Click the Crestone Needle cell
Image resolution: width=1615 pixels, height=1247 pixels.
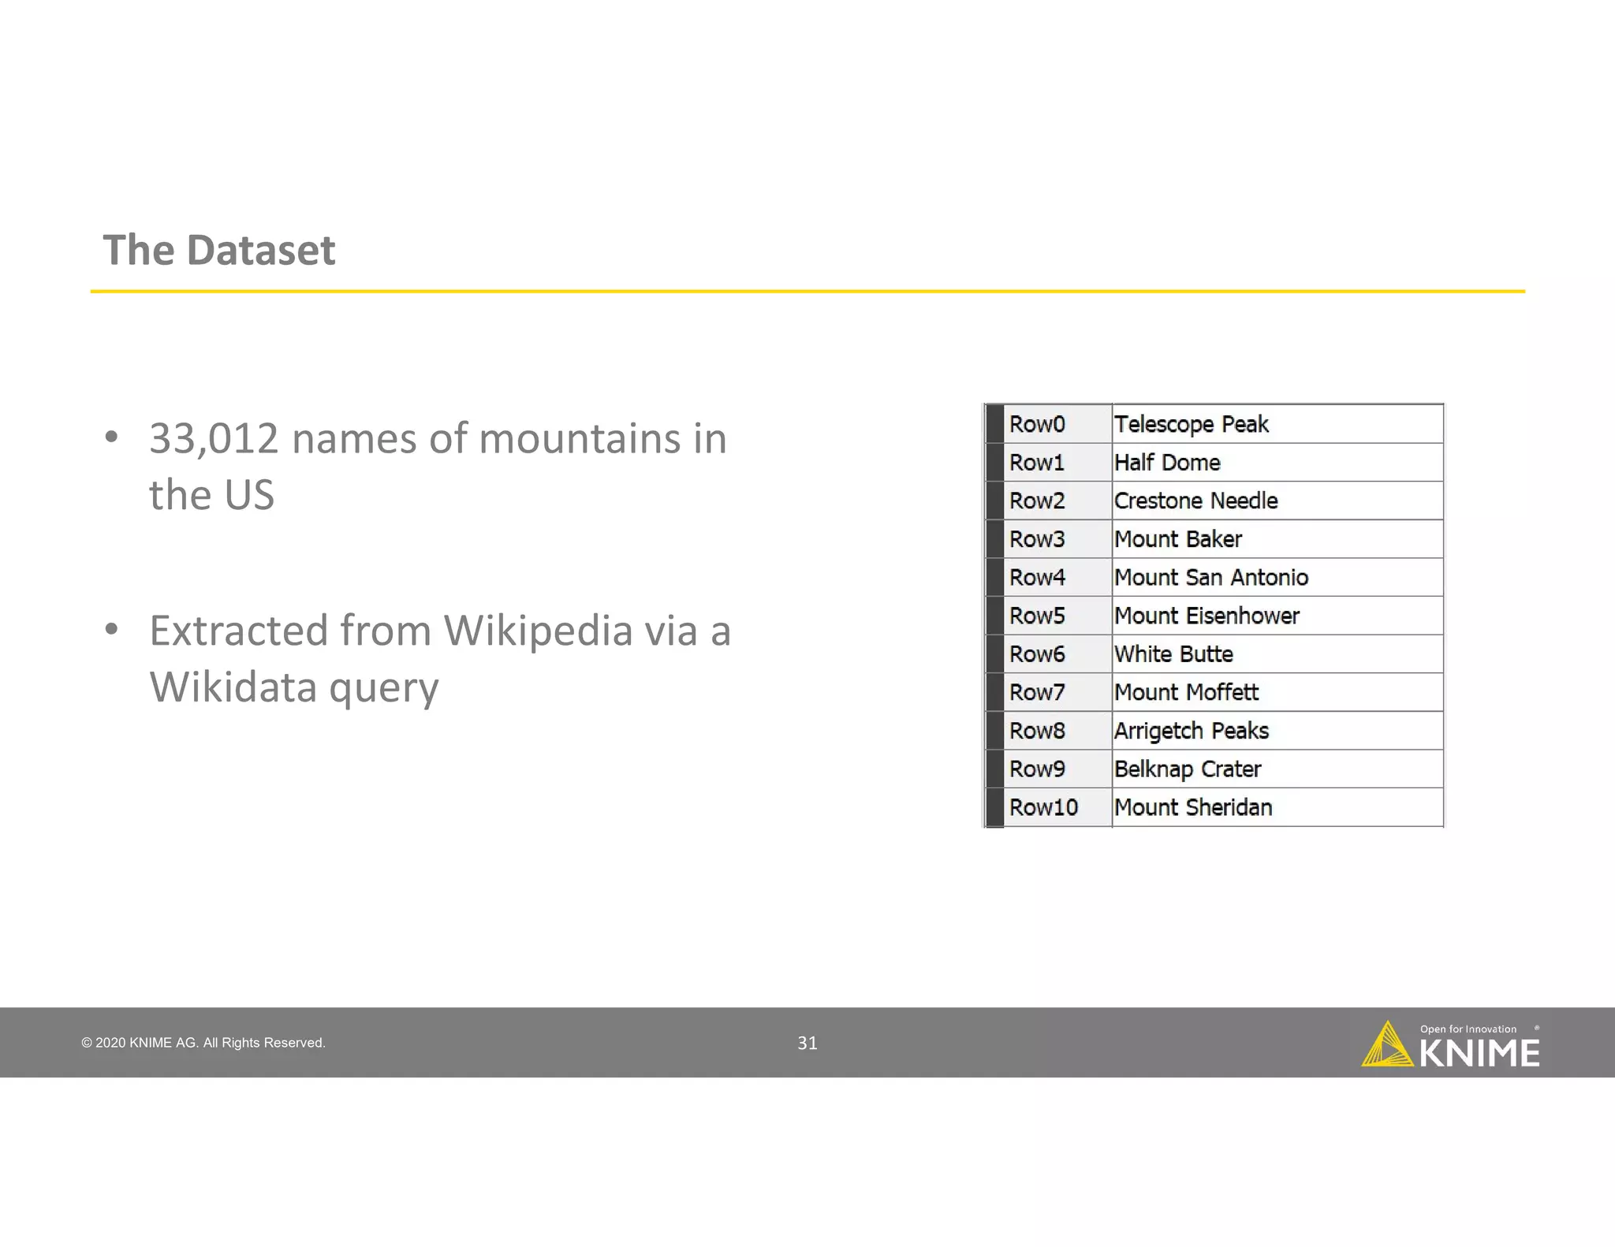point(1277,501)
